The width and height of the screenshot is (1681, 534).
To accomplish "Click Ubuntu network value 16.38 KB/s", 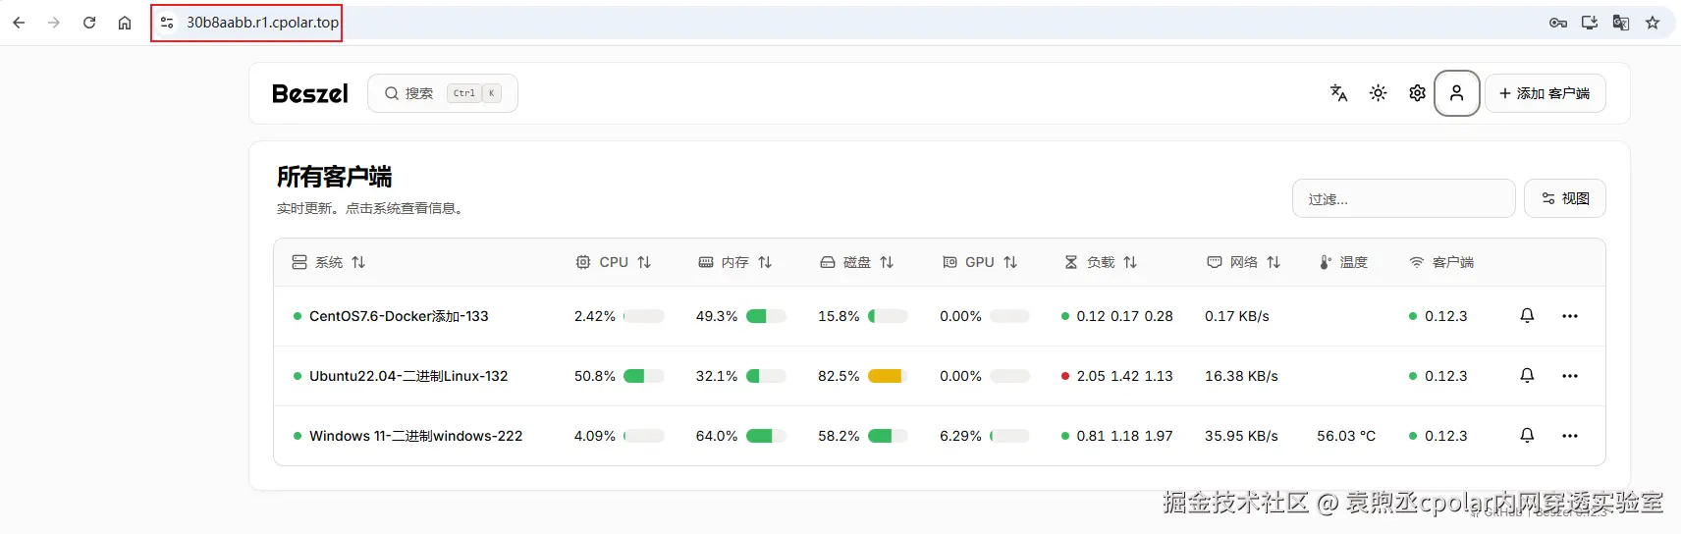I will [x=1241, y=376].
